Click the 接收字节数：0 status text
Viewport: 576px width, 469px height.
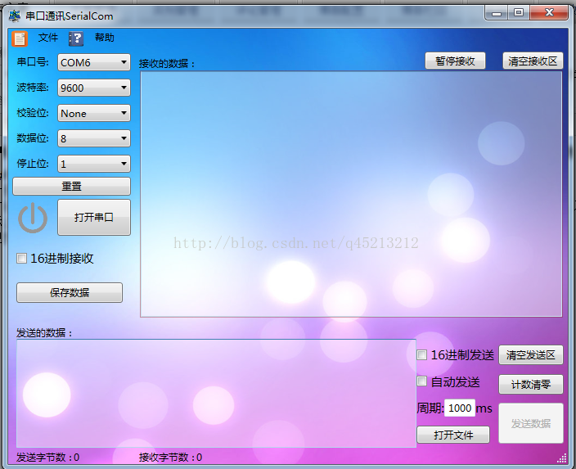(x=170, y=458)
